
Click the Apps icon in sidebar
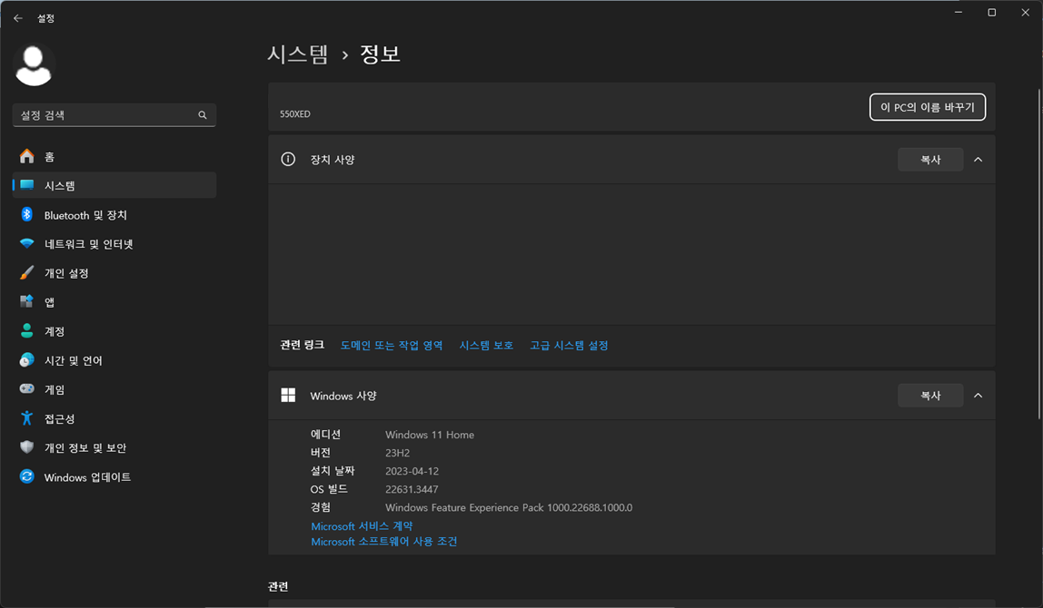click(26, 301)
